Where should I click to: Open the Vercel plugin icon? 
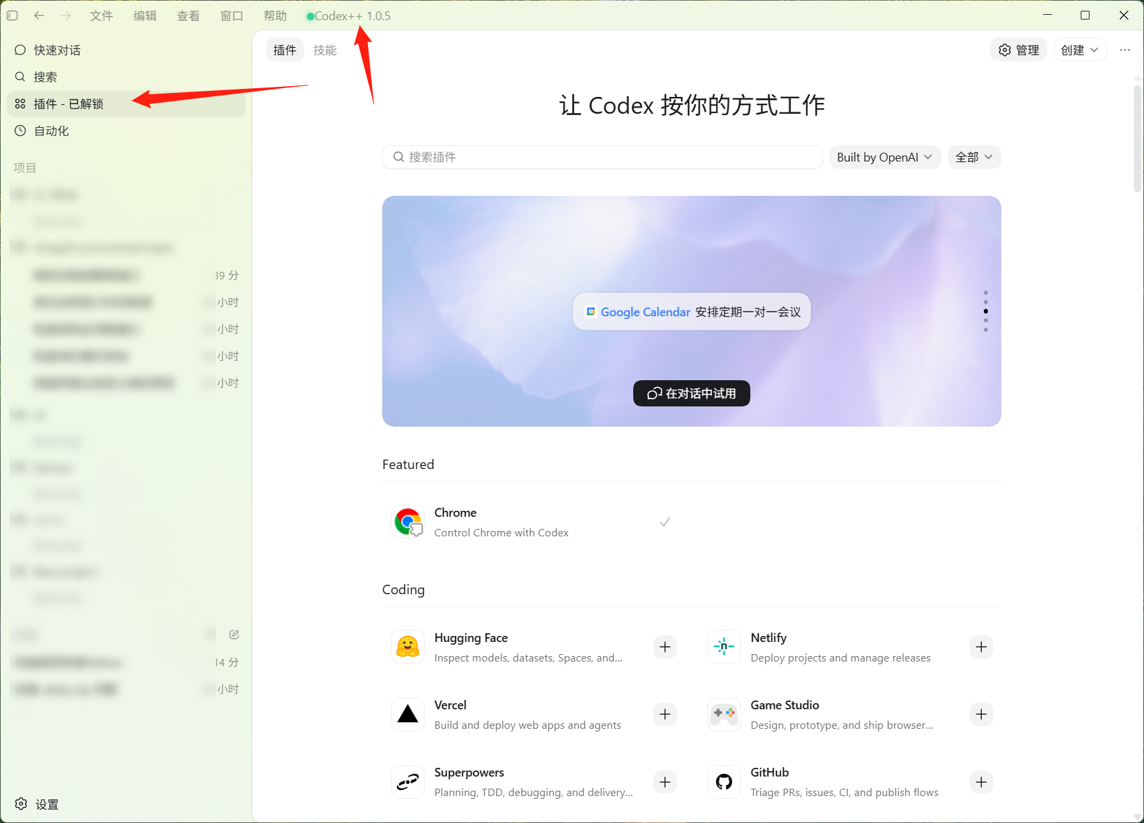coord(408,714)
